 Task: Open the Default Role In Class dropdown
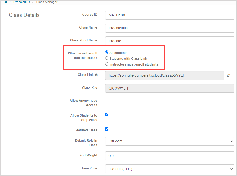point(170,141)
